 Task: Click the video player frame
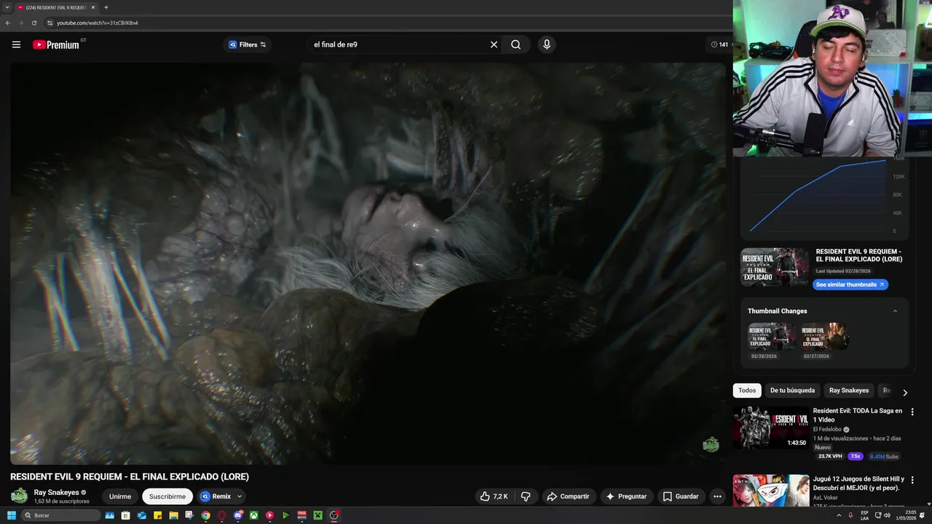coord(368,263)
